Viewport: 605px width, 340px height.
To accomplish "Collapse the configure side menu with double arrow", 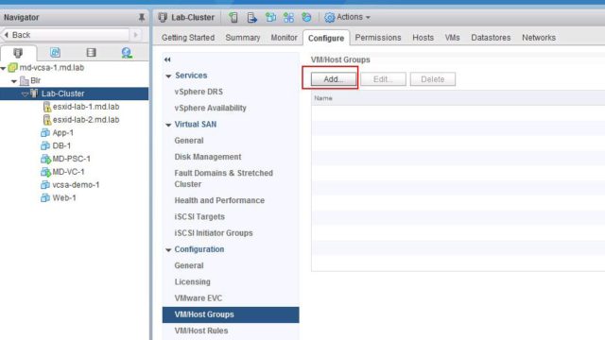I will (167, 59).
